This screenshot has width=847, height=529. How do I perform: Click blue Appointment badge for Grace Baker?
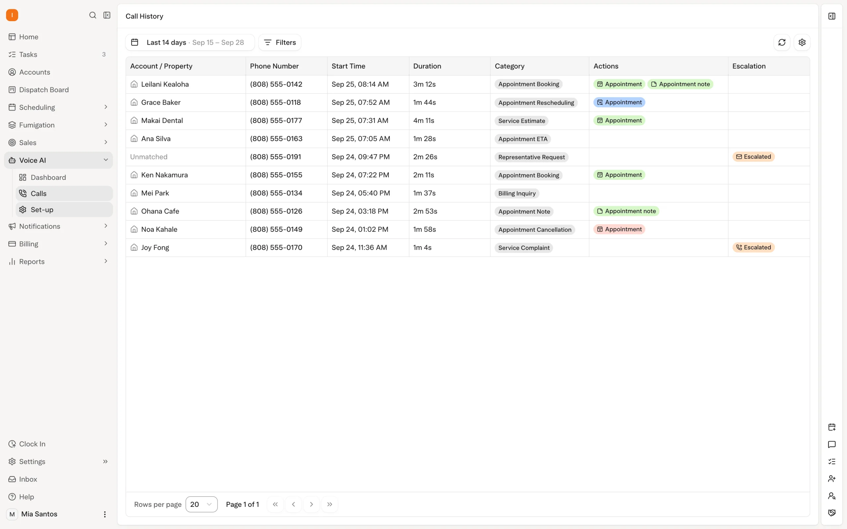619,102
